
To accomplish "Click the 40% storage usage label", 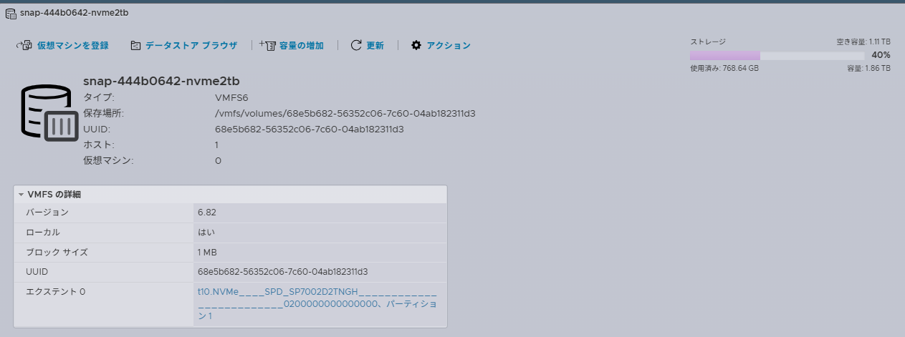I will pos(881,55).
